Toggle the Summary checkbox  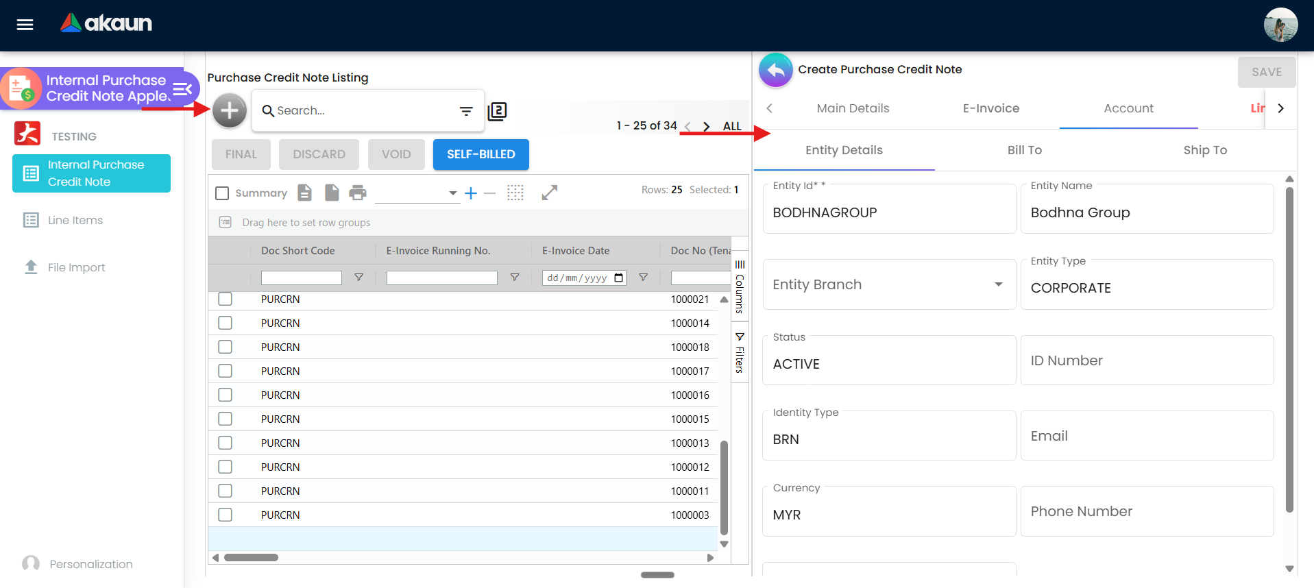(x=222, y=193)
